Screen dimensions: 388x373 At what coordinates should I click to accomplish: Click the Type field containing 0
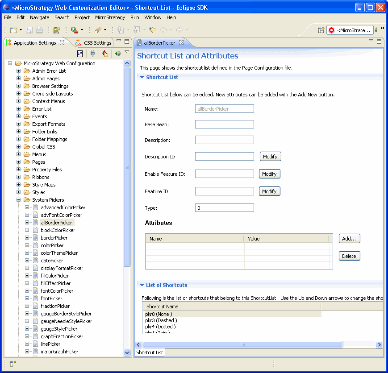[x=225, y=208]
